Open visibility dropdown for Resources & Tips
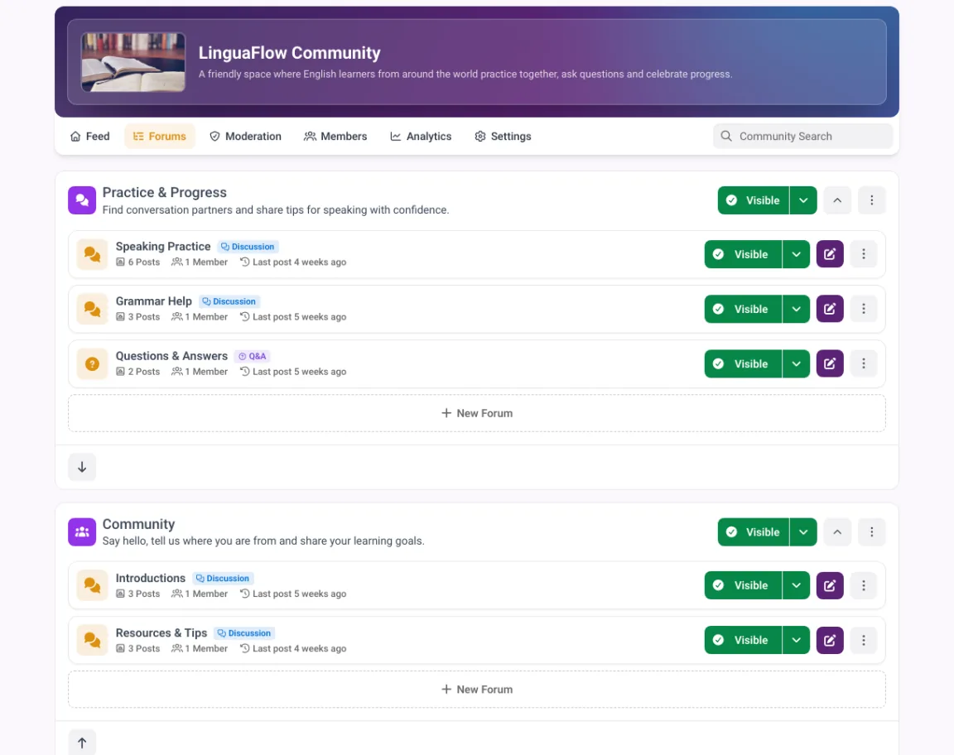 (796, 640)
